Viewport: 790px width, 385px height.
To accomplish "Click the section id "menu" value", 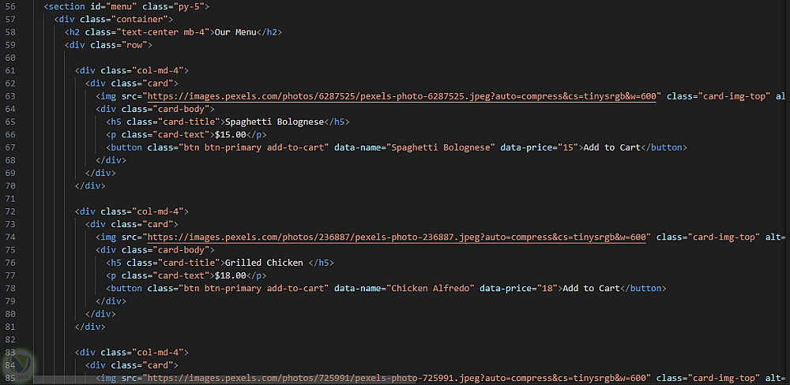I will click(x=124, y=6).
